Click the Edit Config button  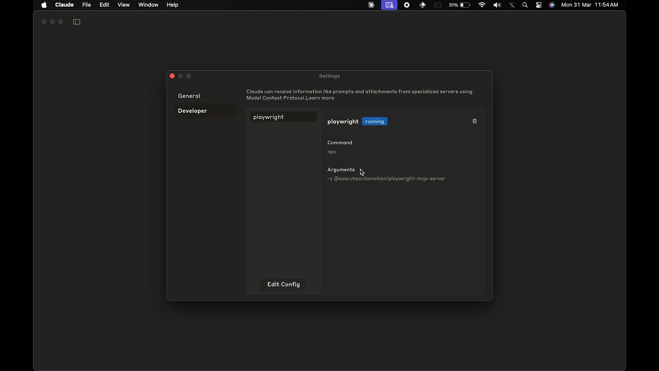tap(283, 284)
